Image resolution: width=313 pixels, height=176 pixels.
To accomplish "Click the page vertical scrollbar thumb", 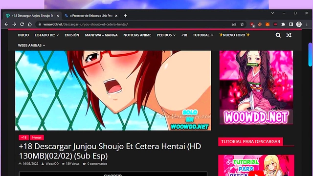I will 310,54.
